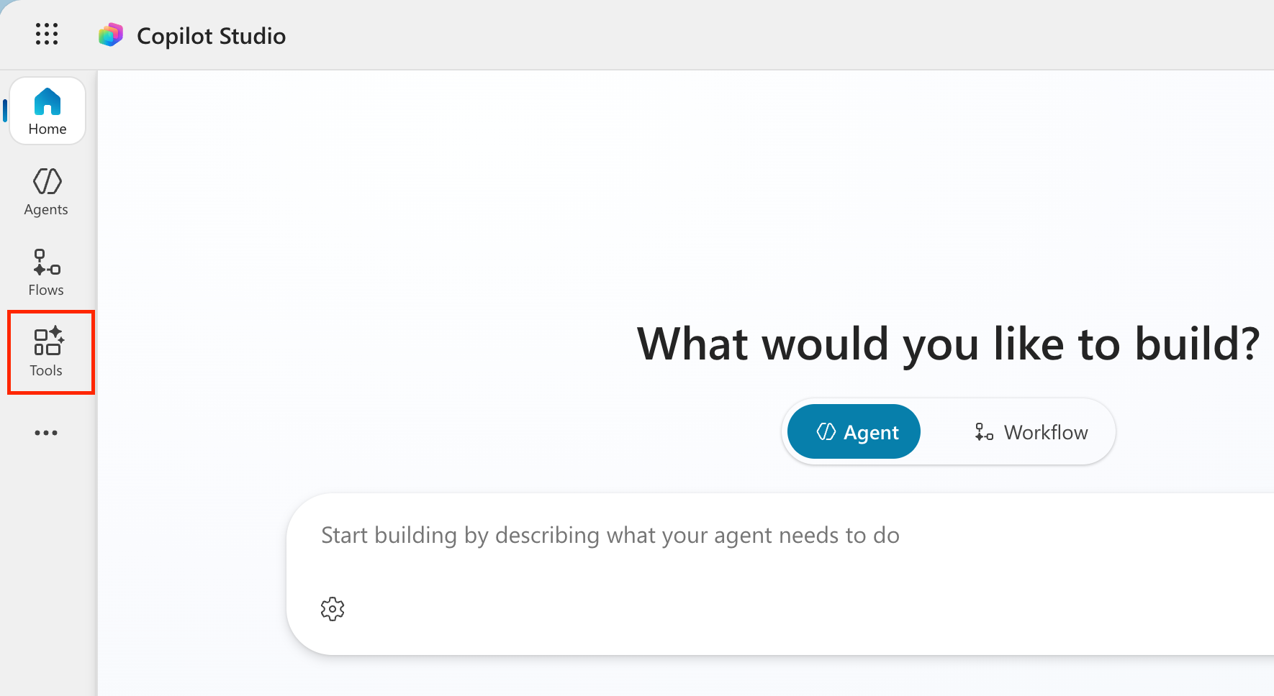
Task: Select the Flows icon in the sidebar
Action: tap(46, 273)
